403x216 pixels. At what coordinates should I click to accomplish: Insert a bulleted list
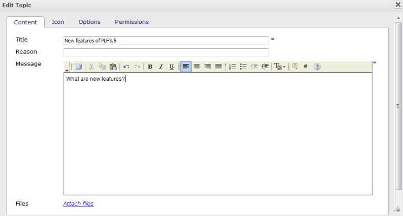243,67
